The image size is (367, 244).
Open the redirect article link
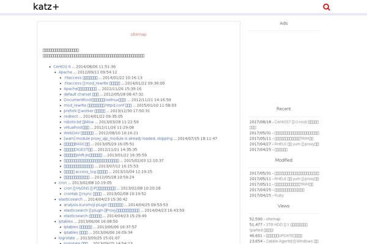[71, 117]
